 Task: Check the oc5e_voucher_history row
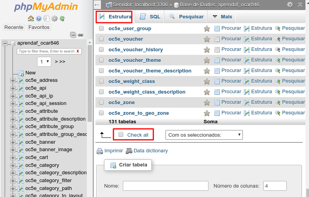101,49
